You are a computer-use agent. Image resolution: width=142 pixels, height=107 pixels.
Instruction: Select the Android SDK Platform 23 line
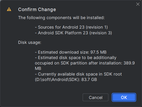point(73,33)
